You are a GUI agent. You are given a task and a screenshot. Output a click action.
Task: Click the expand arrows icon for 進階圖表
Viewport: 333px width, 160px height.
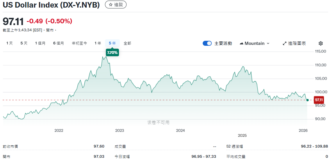(284, 43)
